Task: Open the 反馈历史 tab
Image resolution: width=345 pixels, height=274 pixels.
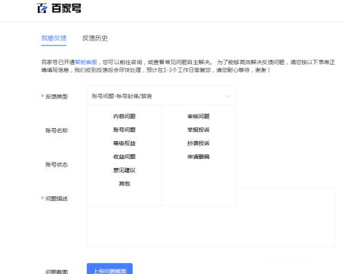Action: tap(95, 38)
